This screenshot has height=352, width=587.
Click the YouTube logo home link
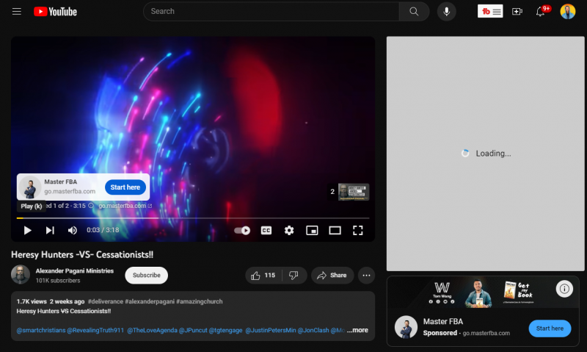point(55,12)
